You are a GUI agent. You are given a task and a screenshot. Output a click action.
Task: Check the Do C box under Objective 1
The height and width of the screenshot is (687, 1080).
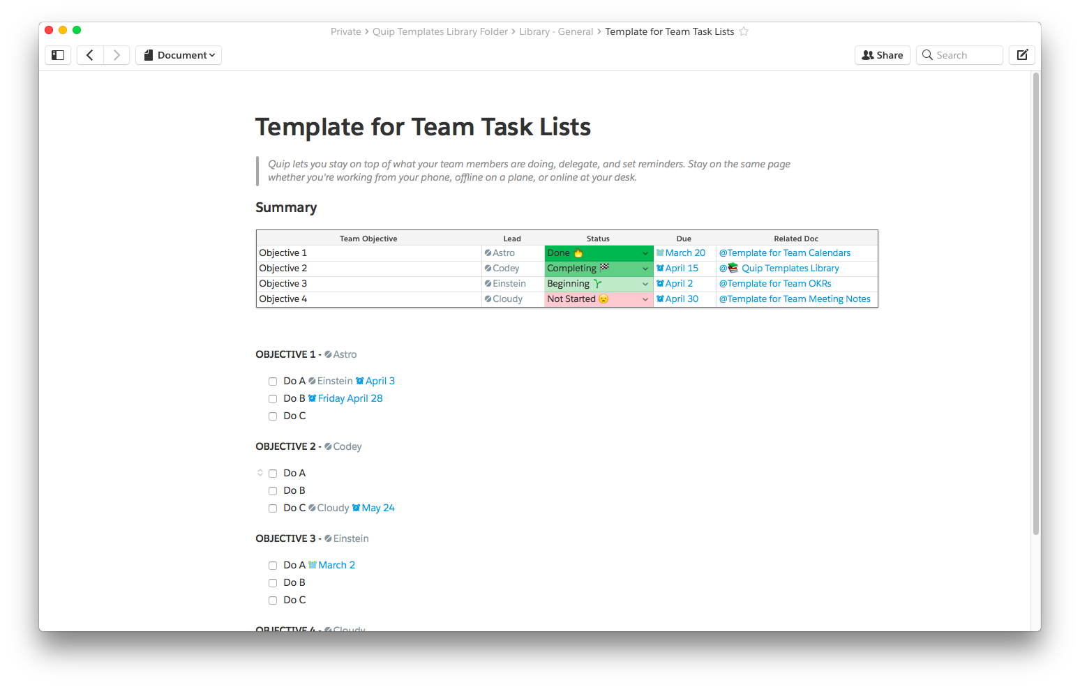click(273, 416)
